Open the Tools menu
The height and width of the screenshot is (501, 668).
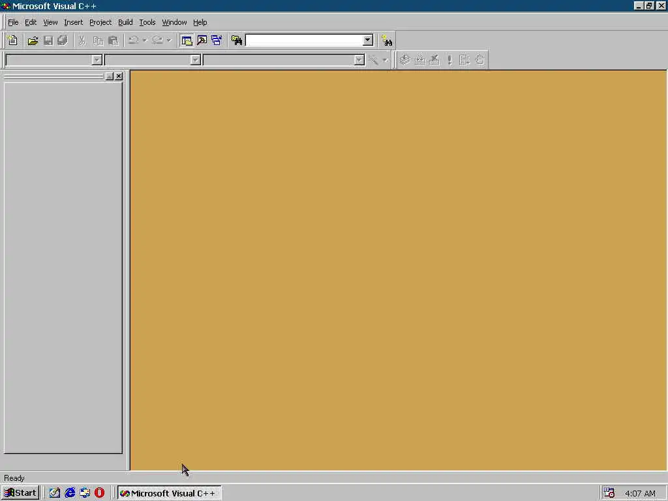[x=147, y=23]
